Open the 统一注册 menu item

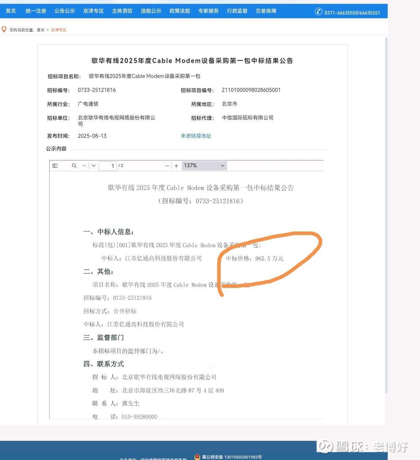36,11
